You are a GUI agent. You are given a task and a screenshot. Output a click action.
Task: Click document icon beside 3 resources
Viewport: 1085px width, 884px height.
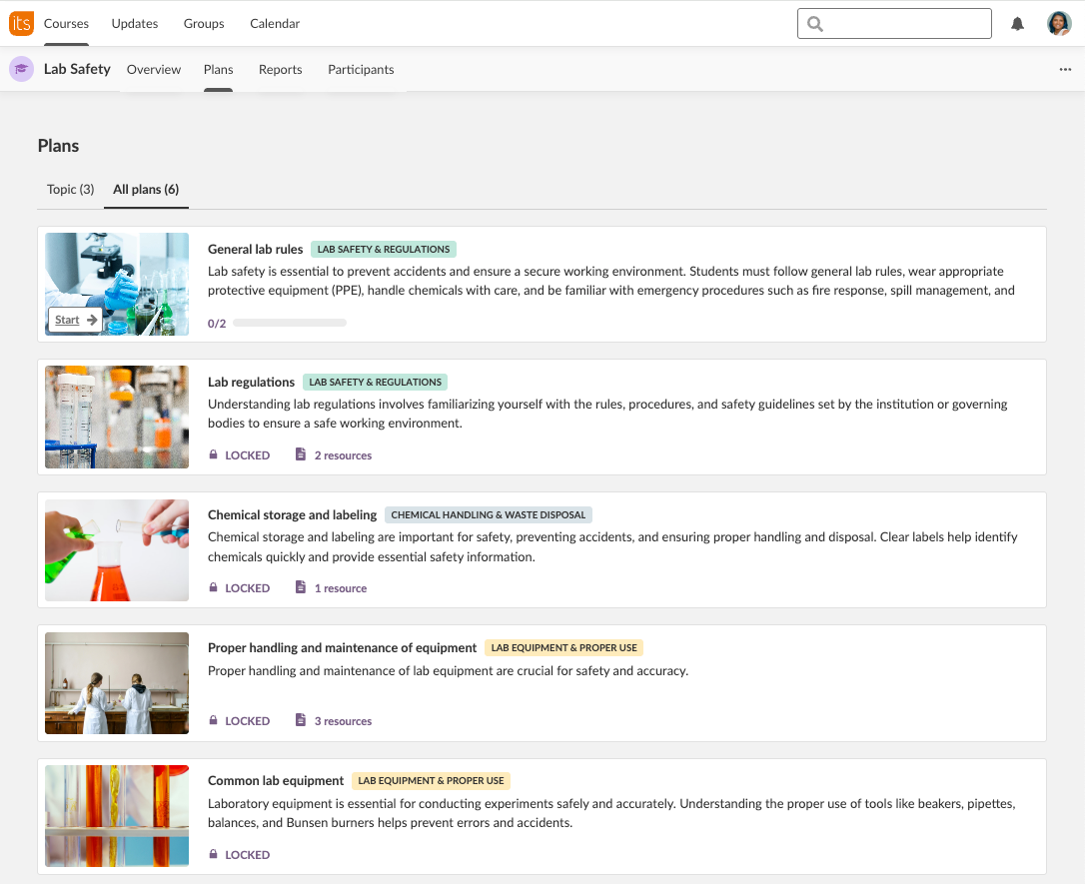pos(300,721)
